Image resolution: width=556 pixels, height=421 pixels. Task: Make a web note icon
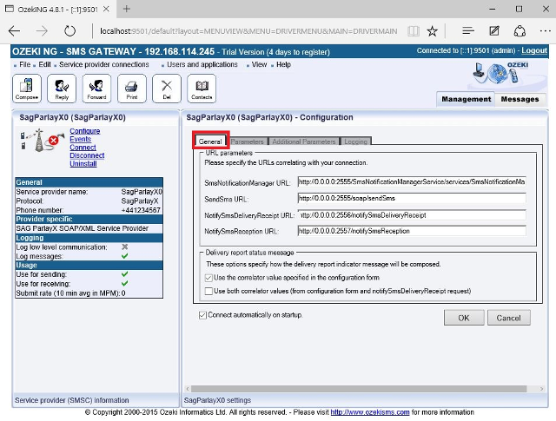(x=494, y=31)
